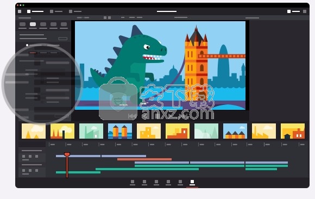This screenshot has width=315, height=199.
Task: Click the third icon in the upper track controls
Action: click(x=36, y=157)
